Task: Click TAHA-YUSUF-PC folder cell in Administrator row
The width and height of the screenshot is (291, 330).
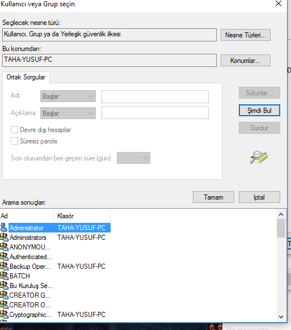Action: pos(82,228)
